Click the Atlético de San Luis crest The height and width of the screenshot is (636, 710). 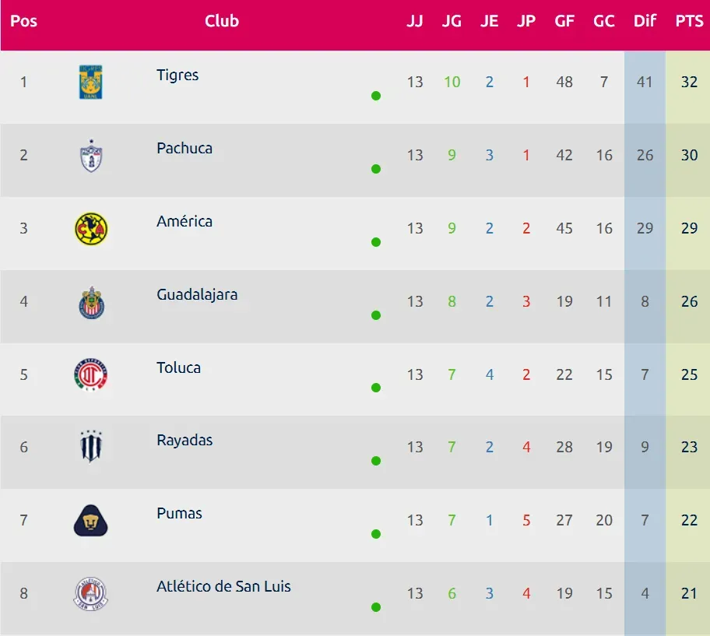91,593
